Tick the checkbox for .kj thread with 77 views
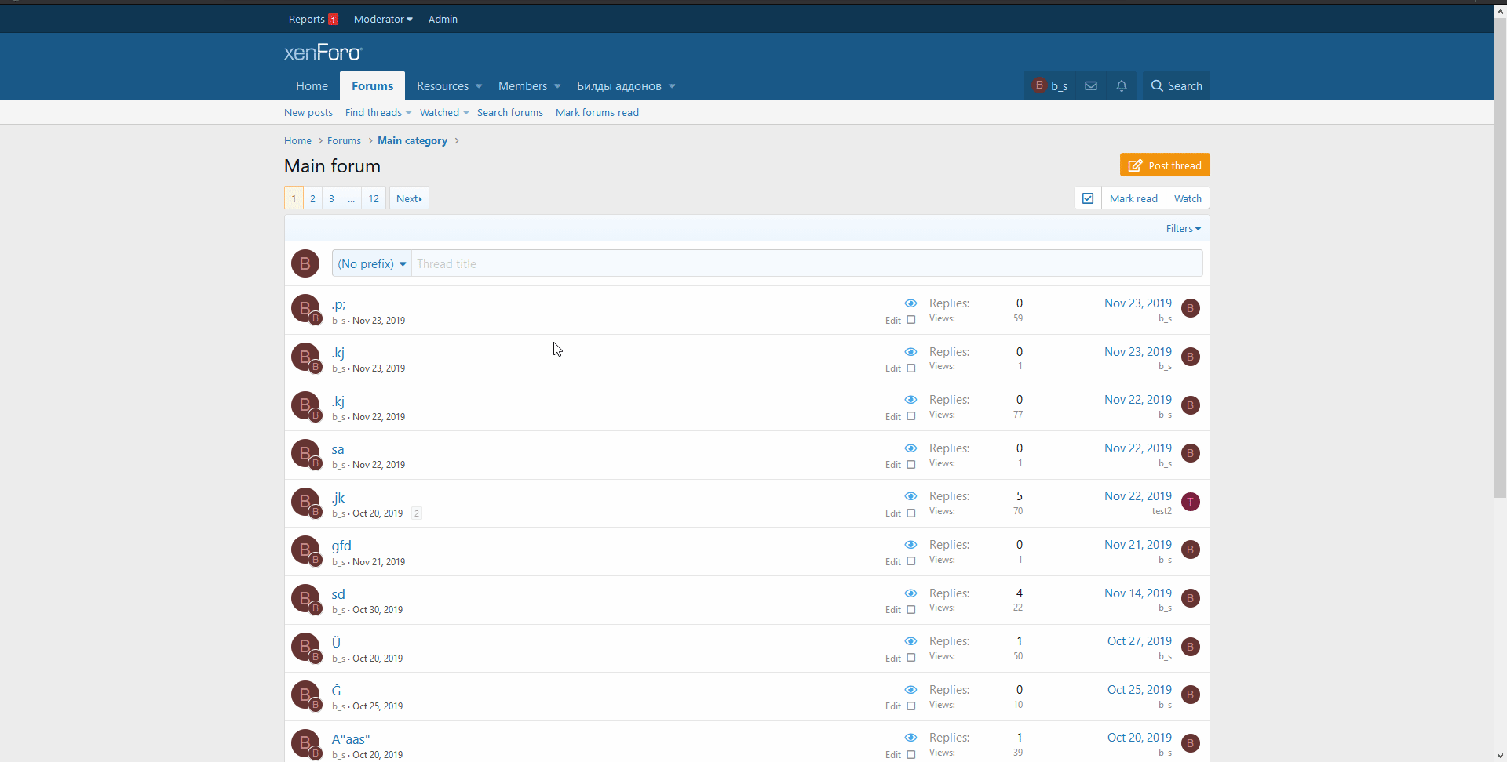This screenshot has height=762, width=1507. (911, 416)
